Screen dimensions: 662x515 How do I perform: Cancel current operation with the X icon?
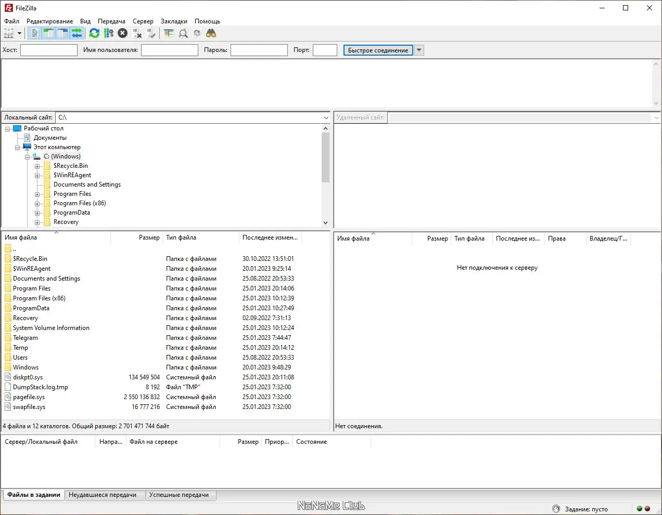[122, 33]
